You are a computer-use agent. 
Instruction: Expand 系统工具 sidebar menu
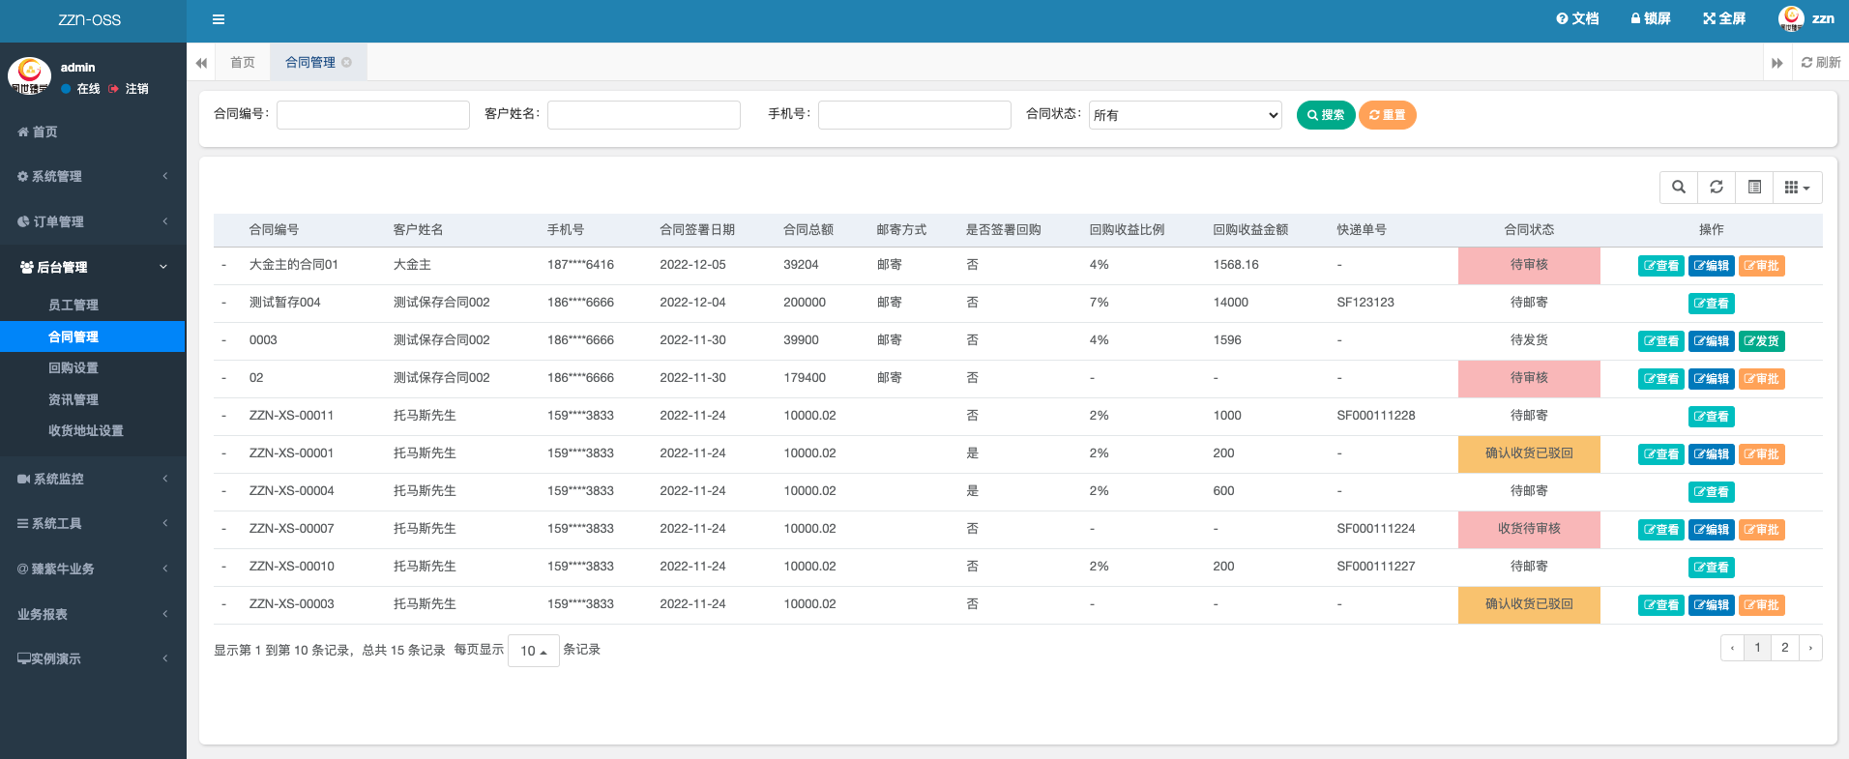click(x=93, y=523)
